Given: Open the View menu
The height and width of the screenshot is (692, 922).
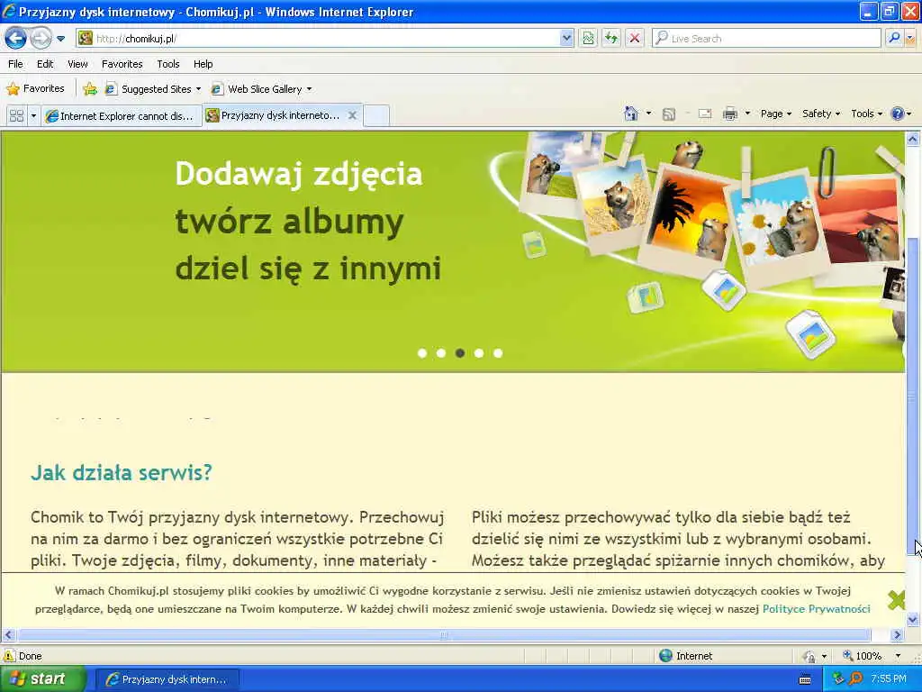Looking at the screenshot, I should pyautogui.click(x=77, y=64).
